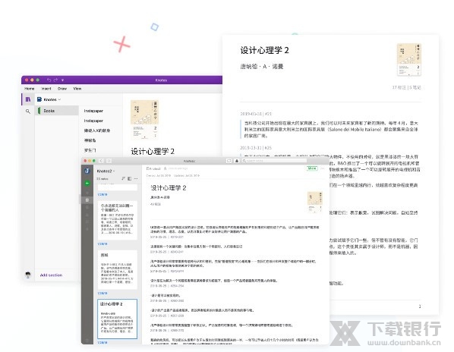Open the 神秘岛 page

pyautogui.click(x=90, y=140)
